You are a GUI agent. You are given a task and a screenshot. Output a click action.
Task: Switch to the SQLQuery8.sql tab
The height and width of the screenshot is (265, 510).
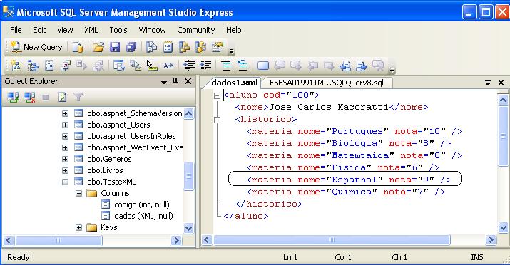click(x=327, y=83)
